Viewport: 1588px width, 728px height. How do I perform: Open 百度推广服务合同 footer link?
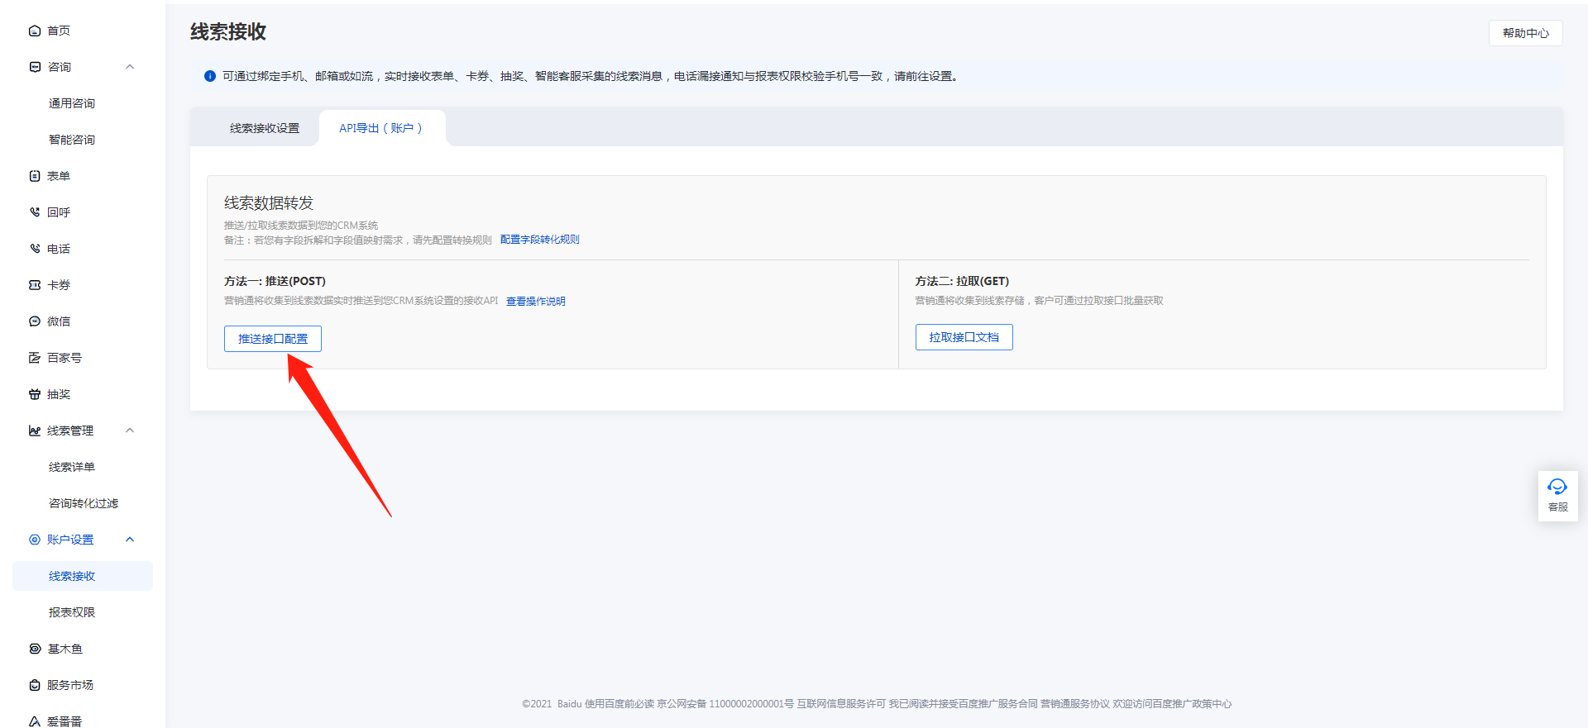(x=998, y=704)
